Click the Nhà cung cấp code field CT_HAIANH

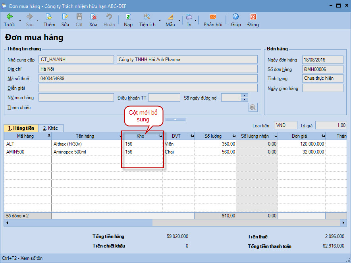pyautogui.click(x=76, y=60)
